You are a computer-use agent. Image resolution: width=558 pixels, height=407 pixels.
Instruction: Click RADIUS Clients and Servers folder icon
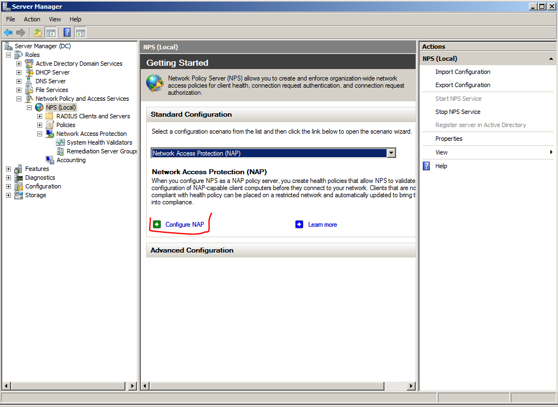pos(50,116)
